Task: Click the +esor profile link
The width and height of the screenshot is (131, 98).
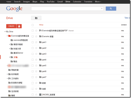Action: (9, 2)
